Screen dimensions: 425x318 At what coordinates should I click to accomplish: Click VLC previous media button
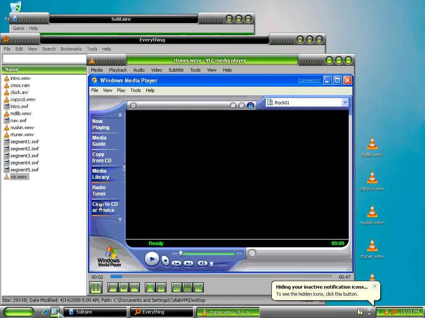pos(113,287)
